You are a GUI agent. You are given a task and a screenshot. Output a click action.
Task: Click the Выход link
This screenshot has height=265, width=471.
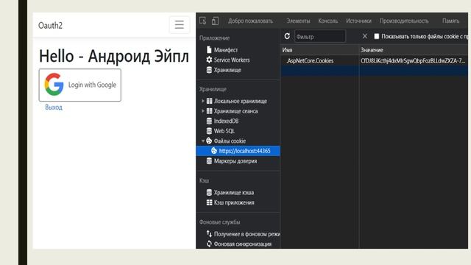(x=54, y=107)
